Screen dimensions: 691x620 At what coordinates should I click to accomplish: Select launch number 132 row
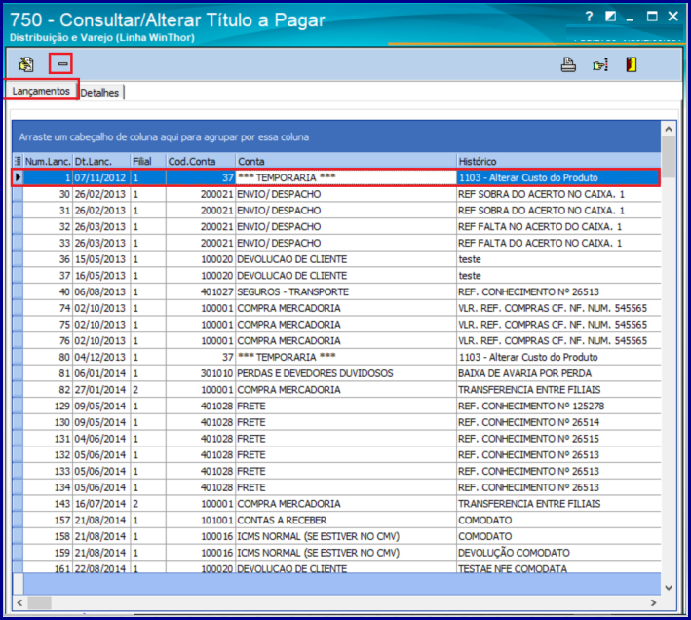pos(337,454)
